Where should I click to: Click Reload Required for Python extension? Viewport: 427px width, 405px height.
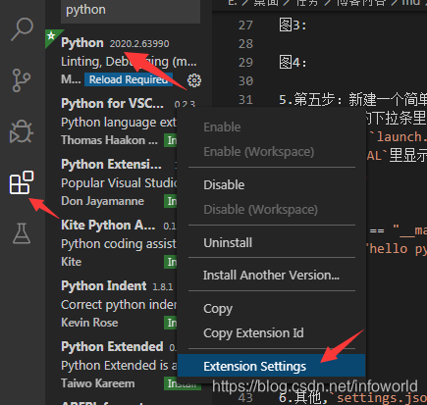pos(129,79)
